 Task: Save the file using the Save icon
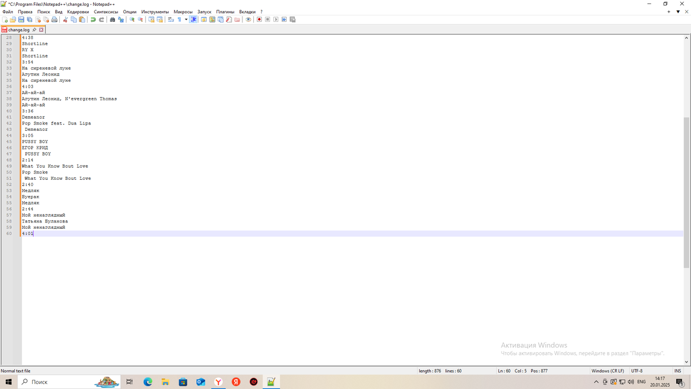[x=21, y=20]
